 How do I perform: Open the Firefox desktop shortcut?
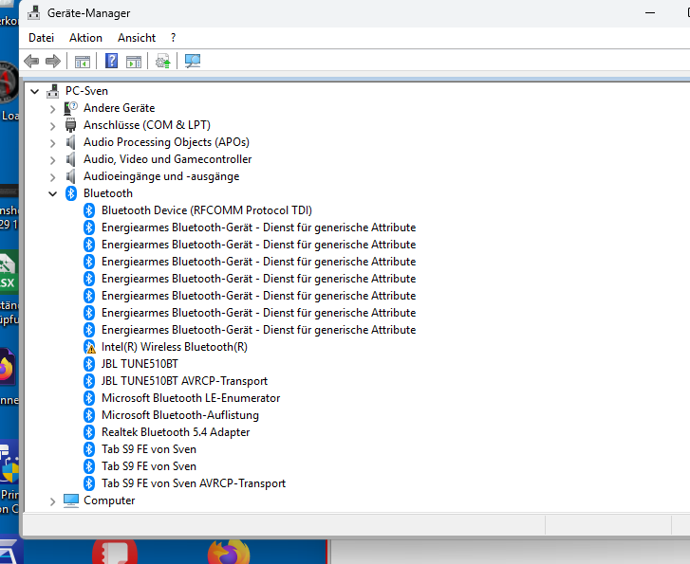pos(9,368)
